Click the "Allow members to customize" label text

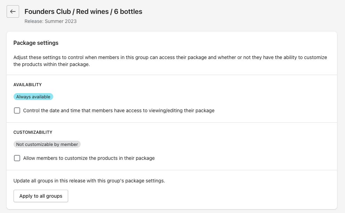(x=89, y=158)
